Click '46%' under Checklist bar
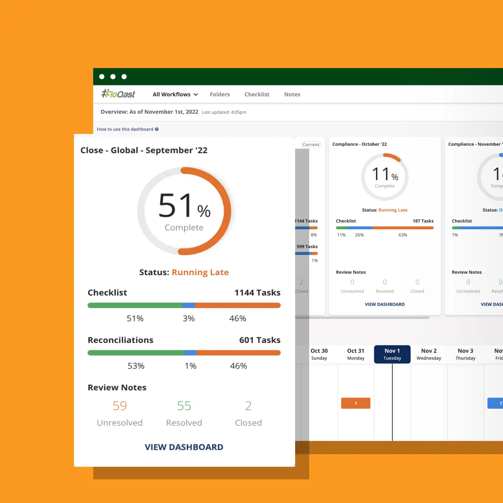Image resolution: width=503 pixels, height=503 pixels. [237, 318]
